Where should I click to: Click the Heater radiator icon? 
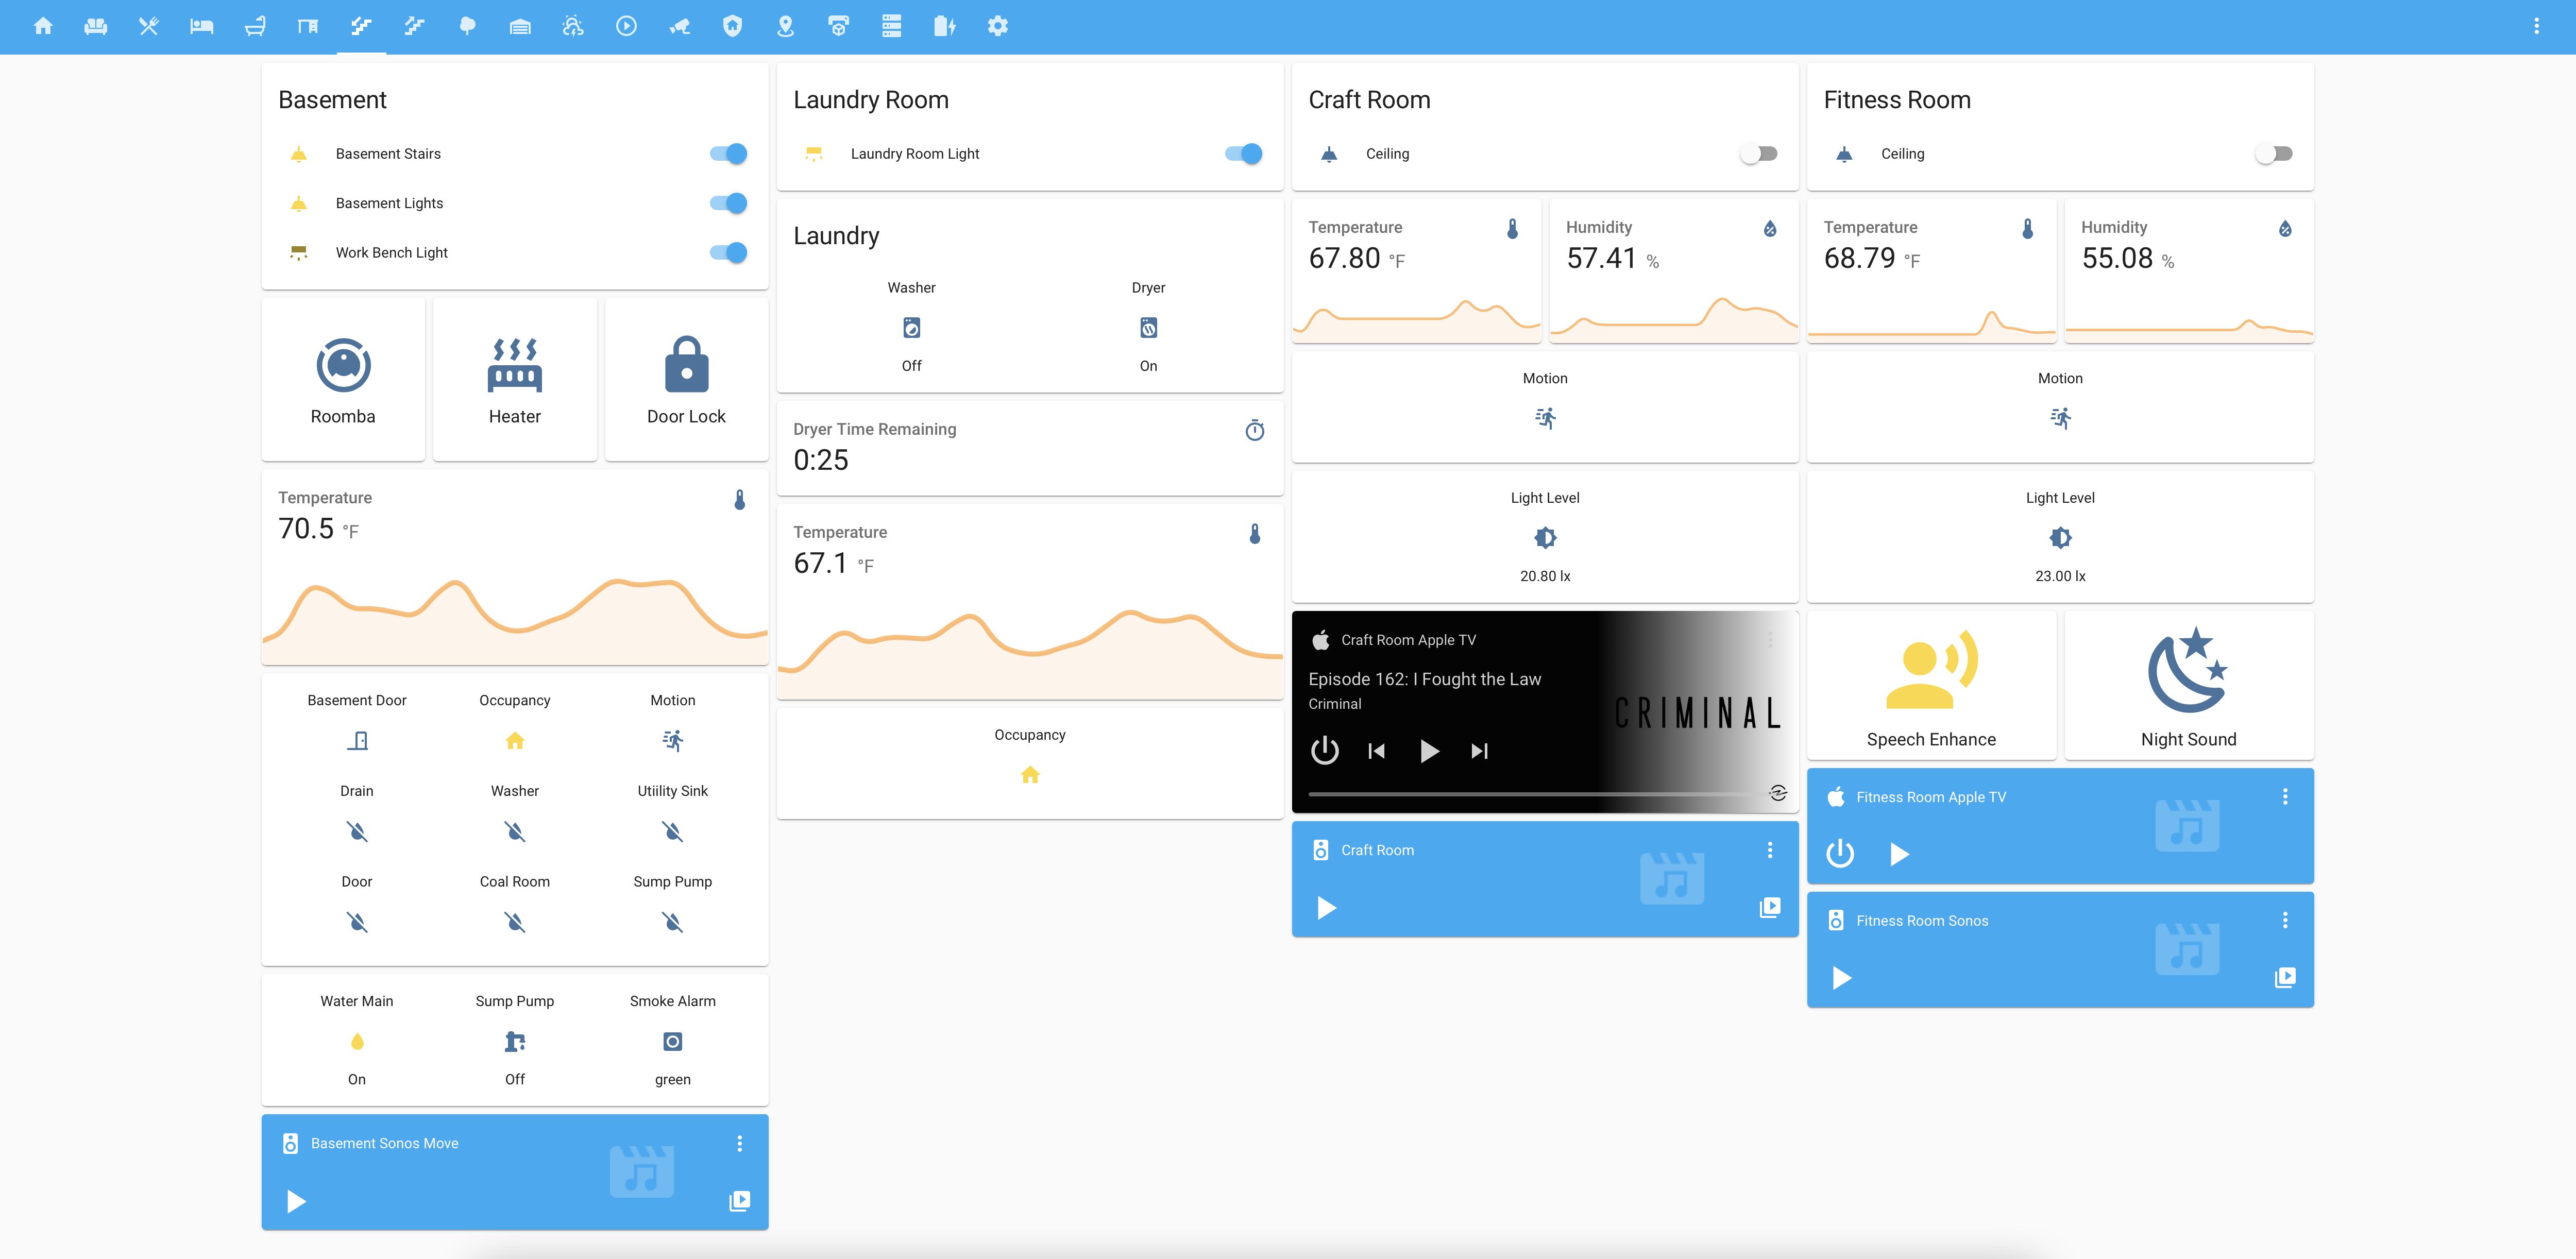click(514, 365)
